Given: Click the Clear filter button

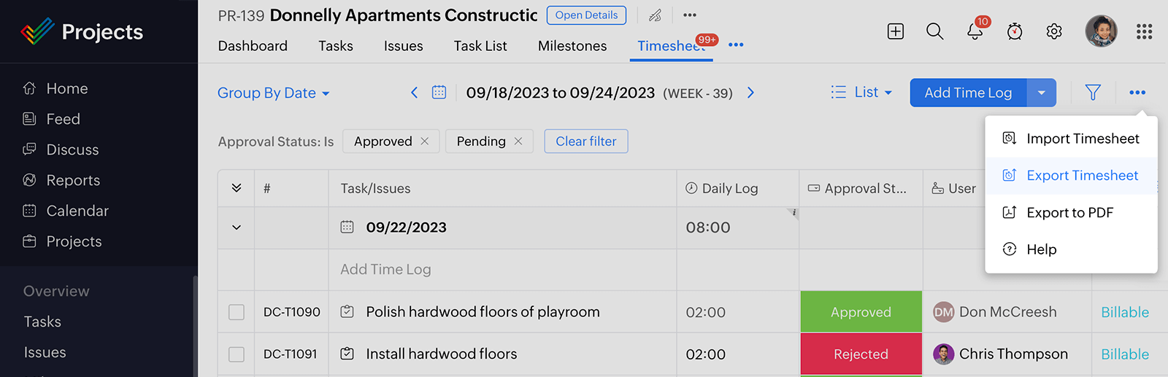Looking at the screenshot, I should [x=585, y=141].
